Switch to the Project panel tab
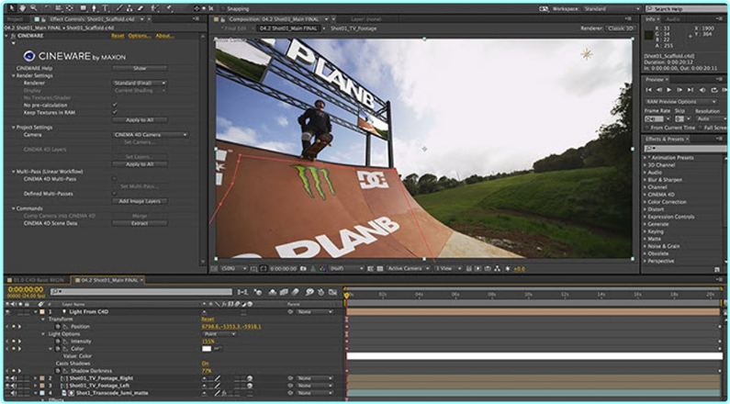Viewport: 730px width, 404px height. (16, 19)
